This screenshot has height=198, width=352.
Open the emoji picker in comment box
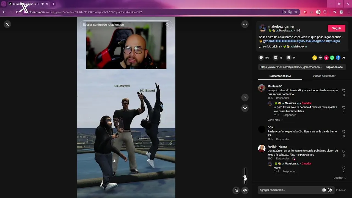(x=330, y=190)
